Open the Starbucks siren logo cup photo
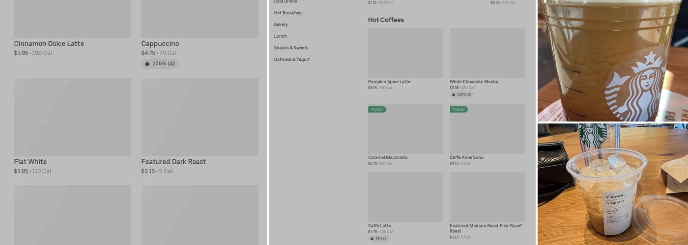 coord(612,60)
